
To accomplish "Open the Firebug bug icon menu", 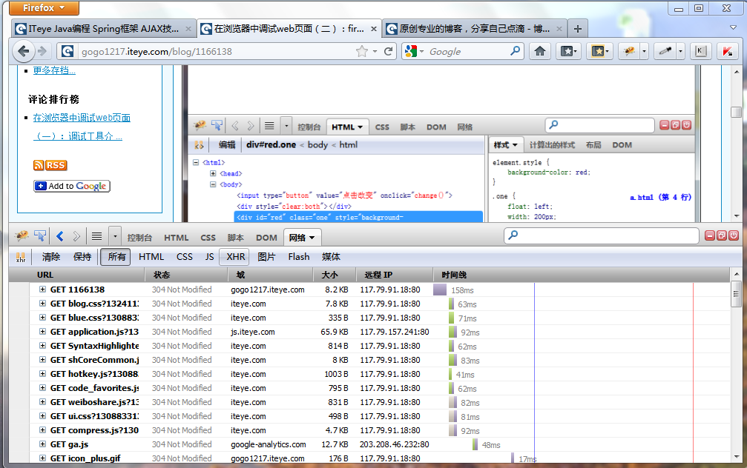I will coord(20,235).
